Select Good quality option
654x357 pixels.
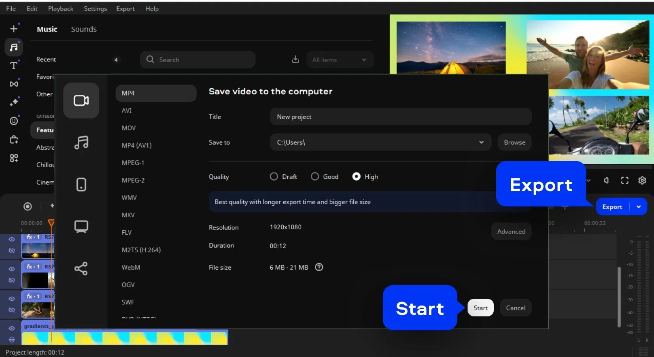coord(315,176)
